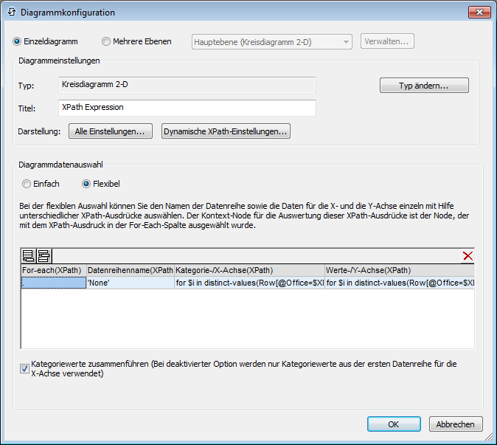Image resolution: width=497 pixels, height=445 pixels.
Task: Click the For-each(XPath) column header
Action: coord(54,270)
